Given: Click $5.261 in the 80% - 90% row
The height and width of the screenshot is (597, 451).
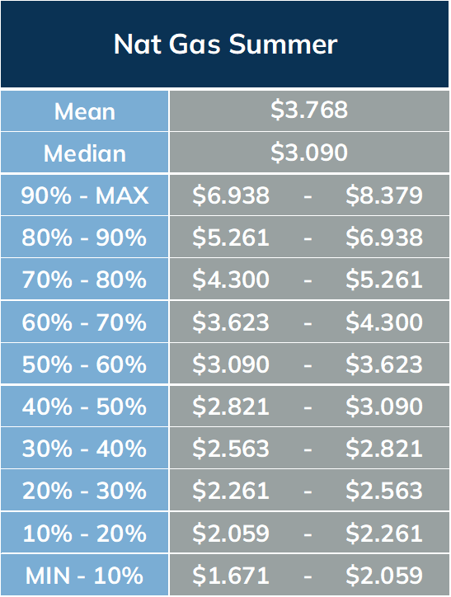Looking at the screenshot, I should 231,237.
